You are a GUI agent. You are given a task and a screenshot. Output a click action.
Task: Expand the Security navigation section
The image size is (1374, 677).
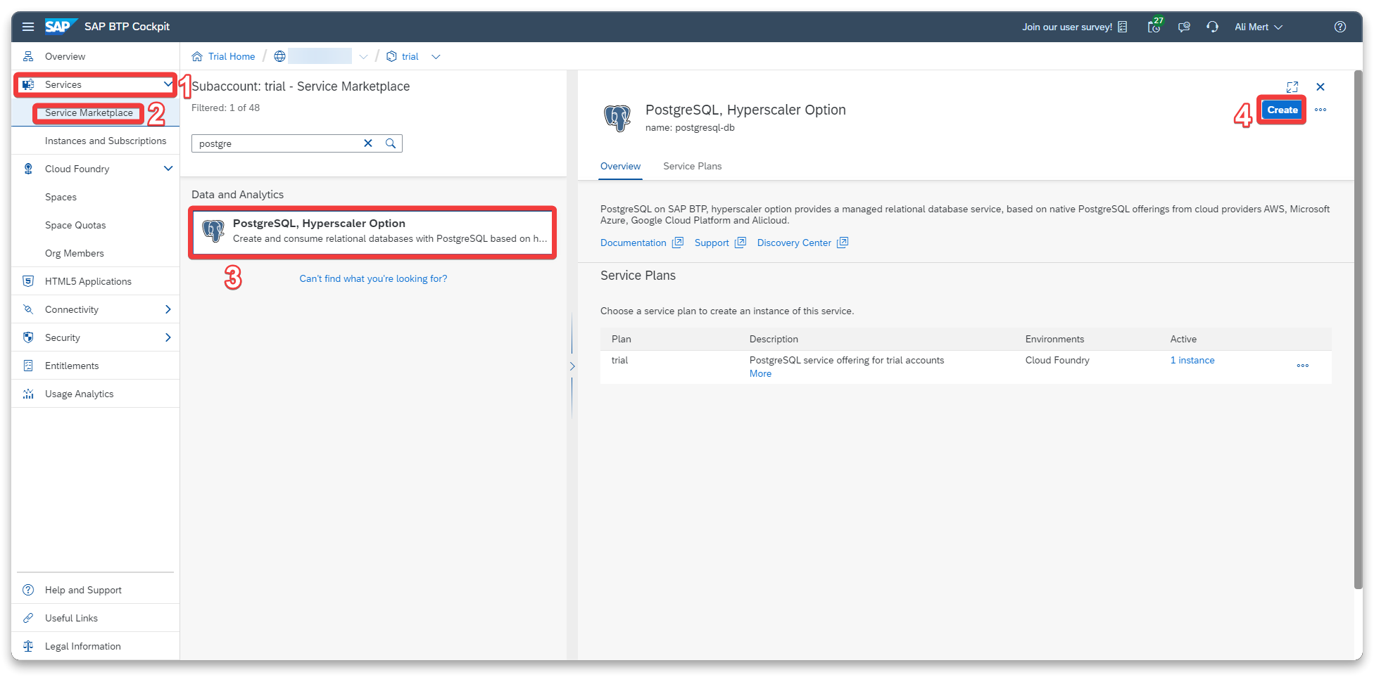click(168, 337)
